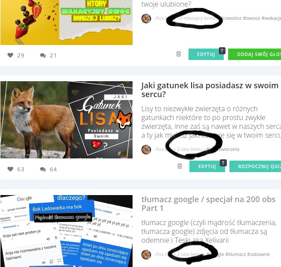This screenshot has height=267, width=281.
Task: Click Edytuj button for the fruit poll
Action: [x=206, y=54]
